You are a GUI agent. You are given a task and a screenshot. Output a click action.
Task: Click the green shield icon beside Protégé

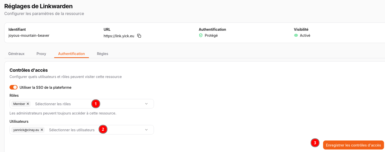point(201,35)
